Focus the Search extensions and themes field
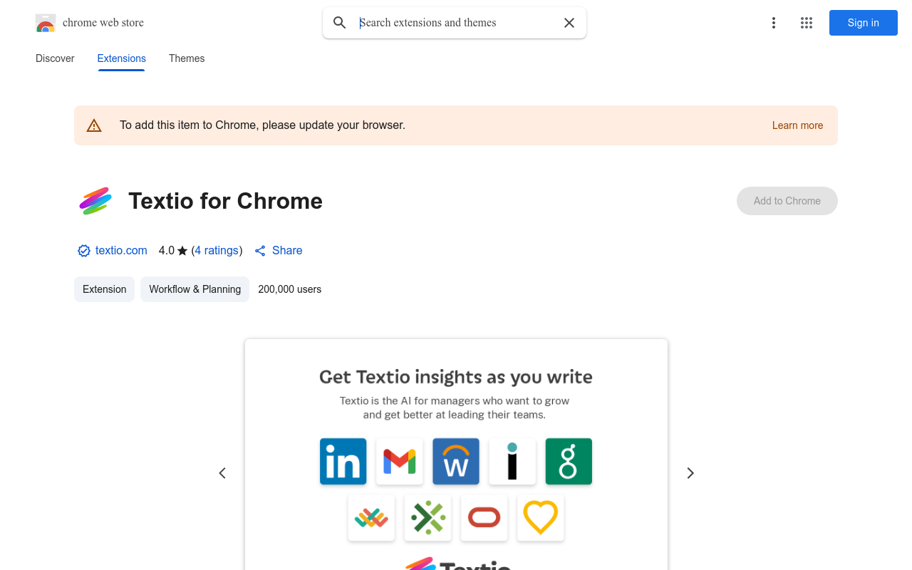The height and width of the screenshot is (570, 912). [x=456, y=23]
